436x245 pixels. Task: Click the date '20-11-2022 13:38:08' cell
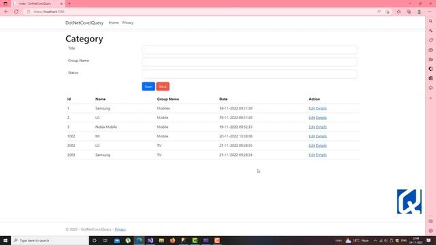[236, 136]
